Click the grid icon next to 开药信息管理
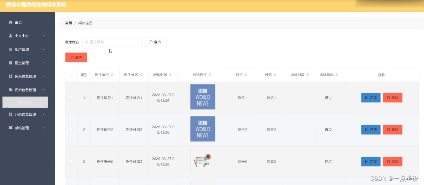The width and height of the screenshot is (424, 185). [x=11, y=114]
